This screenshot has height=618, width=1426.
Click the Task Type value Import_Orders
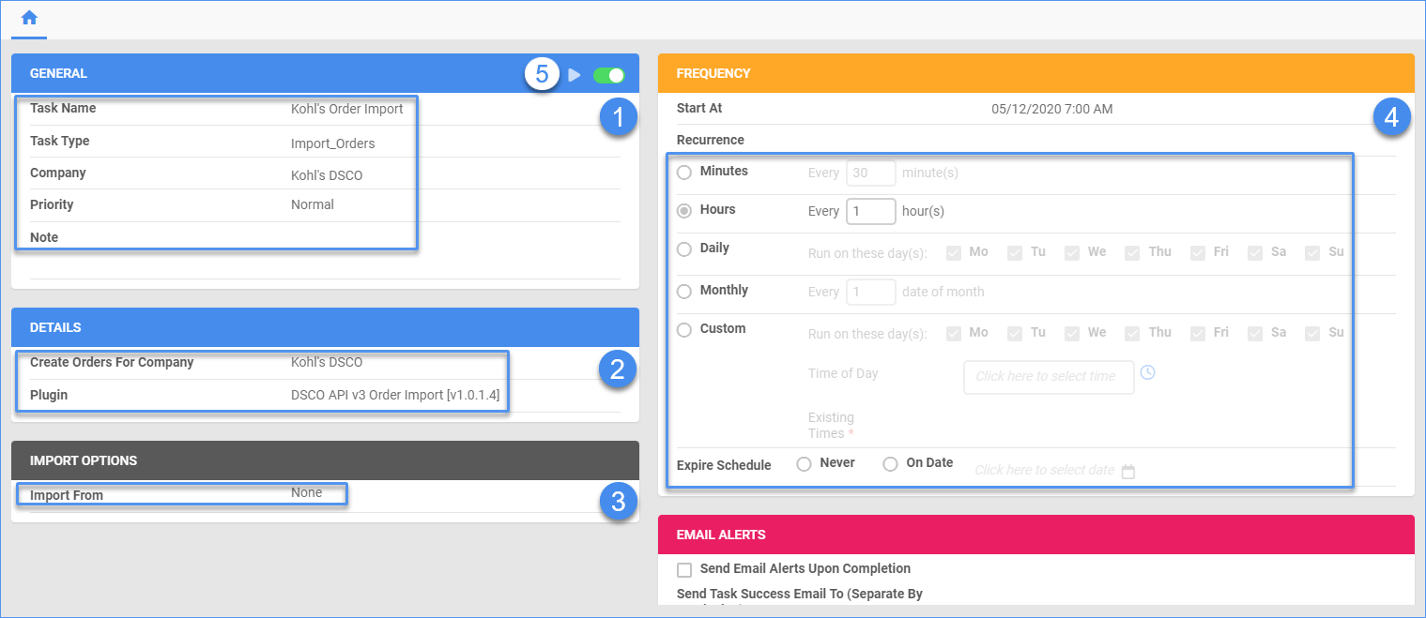tap(333, 143)
